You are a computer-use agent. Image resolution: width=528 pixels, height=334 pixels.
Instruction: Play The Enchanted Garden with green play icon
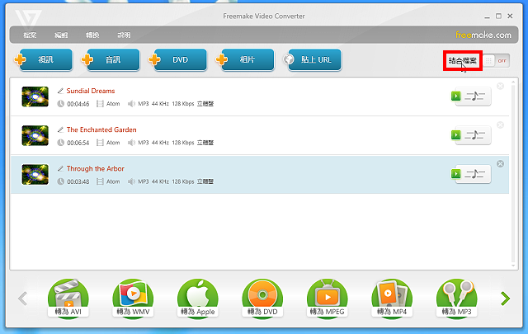click(x=456, y=135)
